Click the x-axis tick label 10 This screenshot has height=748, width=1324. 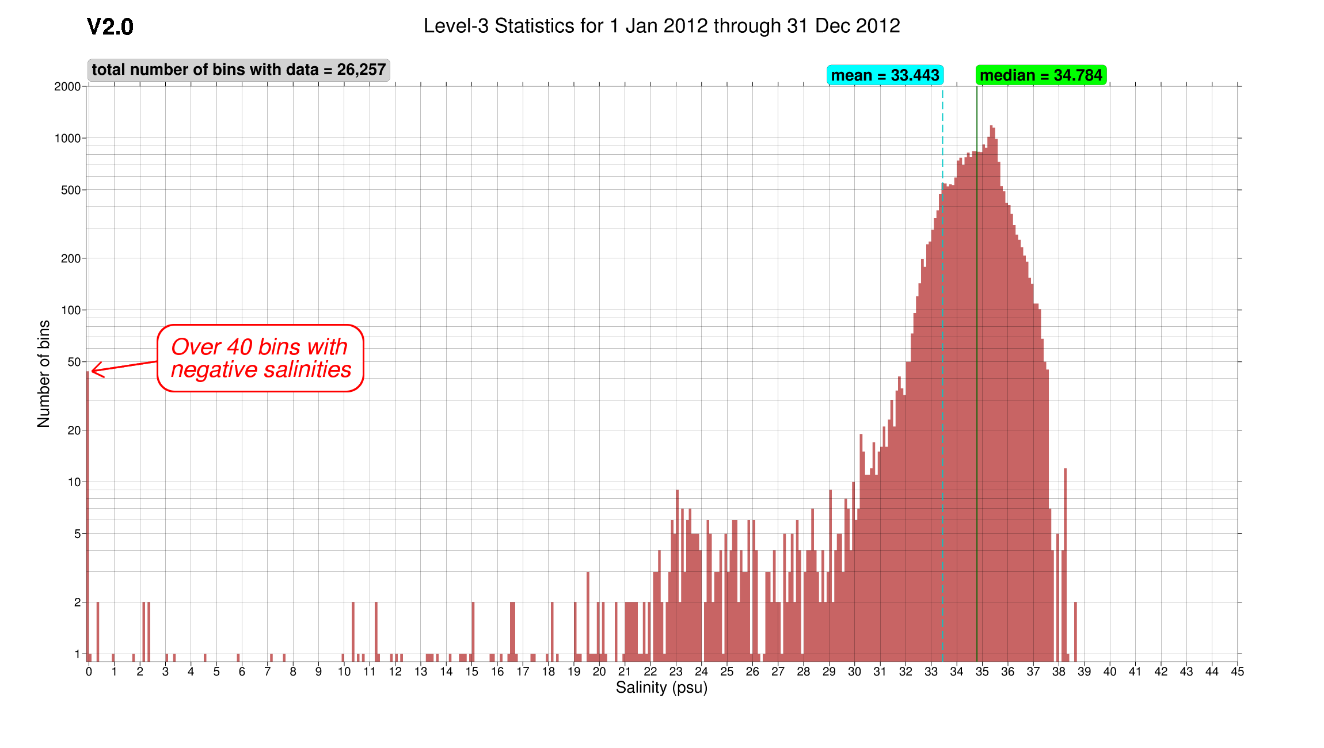344,671
